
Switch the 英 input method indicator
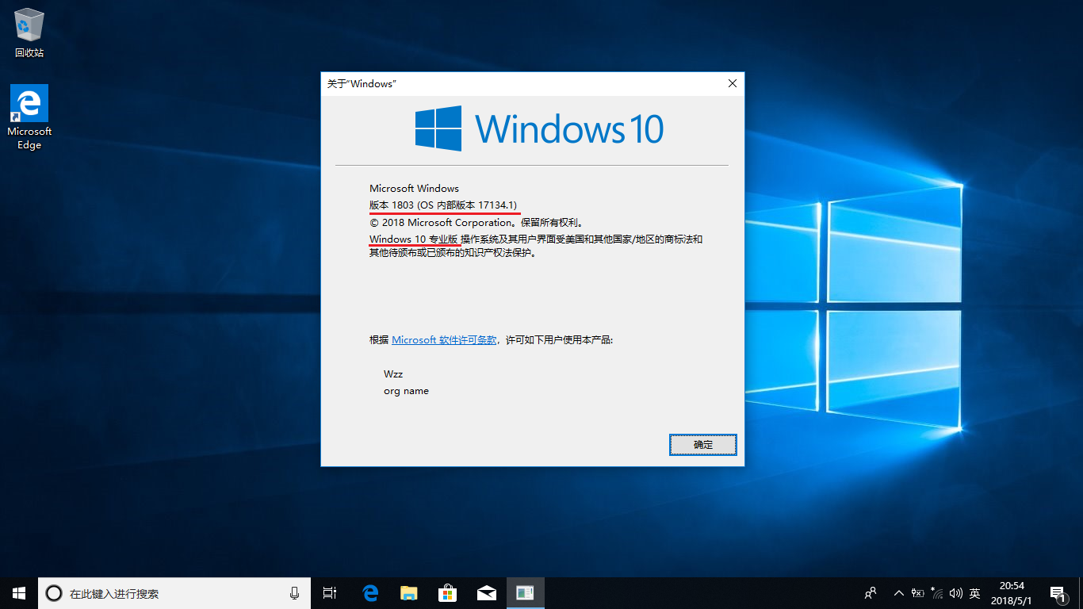975,593
